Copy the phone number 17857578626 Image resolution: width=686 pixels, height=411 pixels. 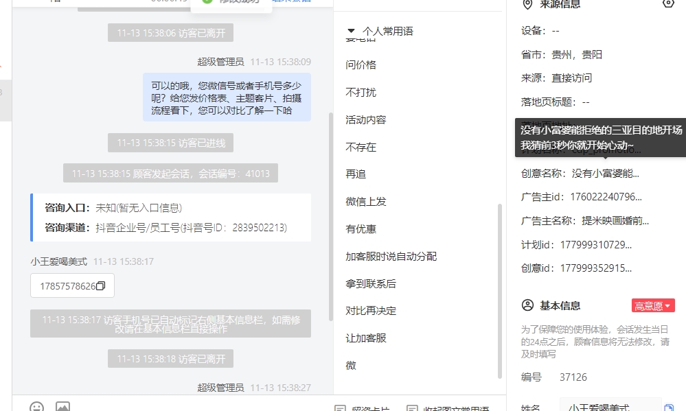101,286
